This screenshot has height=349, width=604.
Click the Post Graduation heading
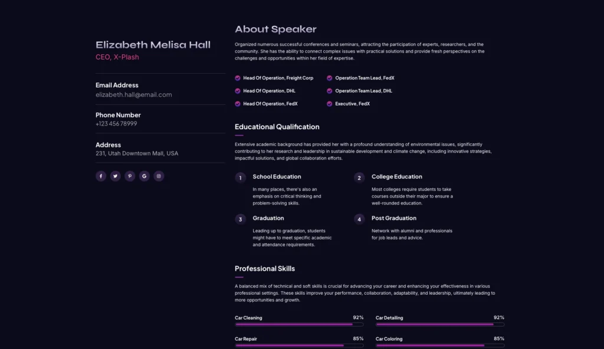(394, 218)
